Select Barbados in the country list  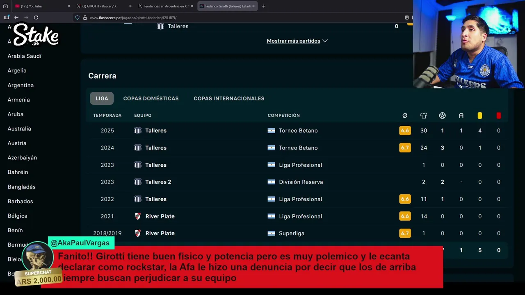[21, 202]
